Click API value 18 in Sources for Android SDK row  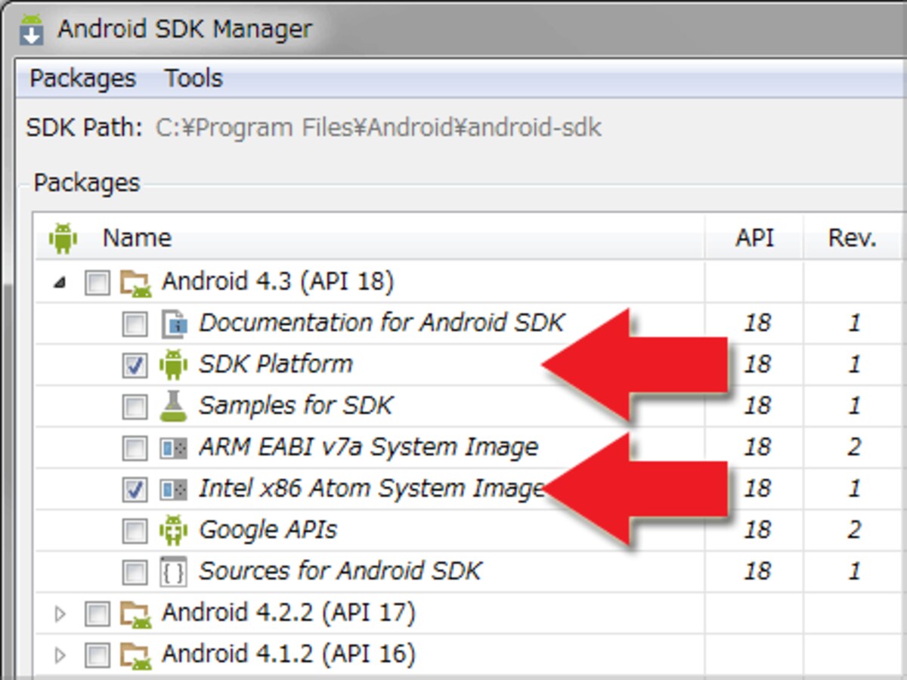(x=757, y=572)
